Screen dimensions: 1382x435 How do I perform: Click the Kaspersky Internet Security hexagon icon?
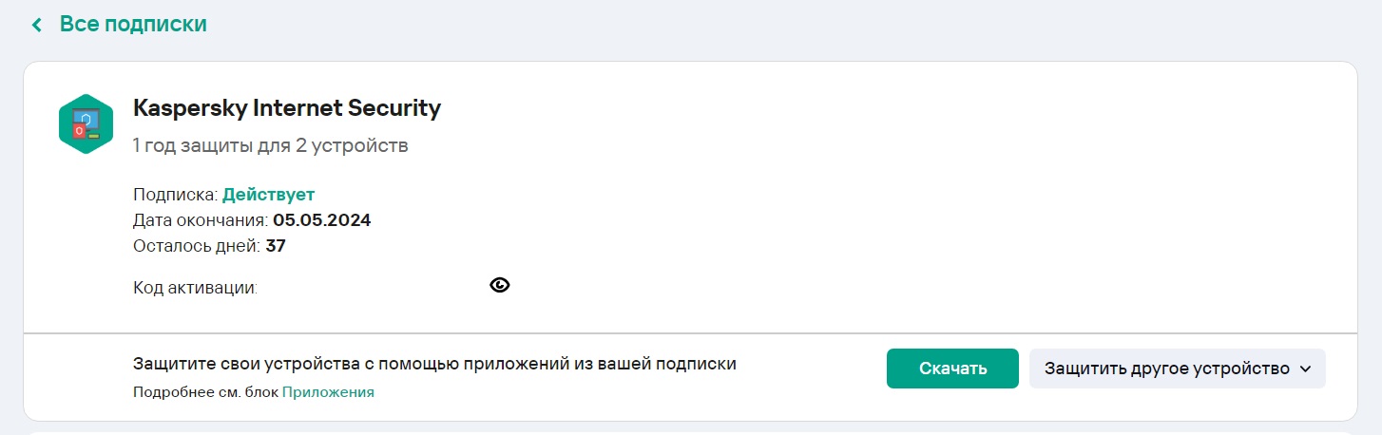click(86, 124)
